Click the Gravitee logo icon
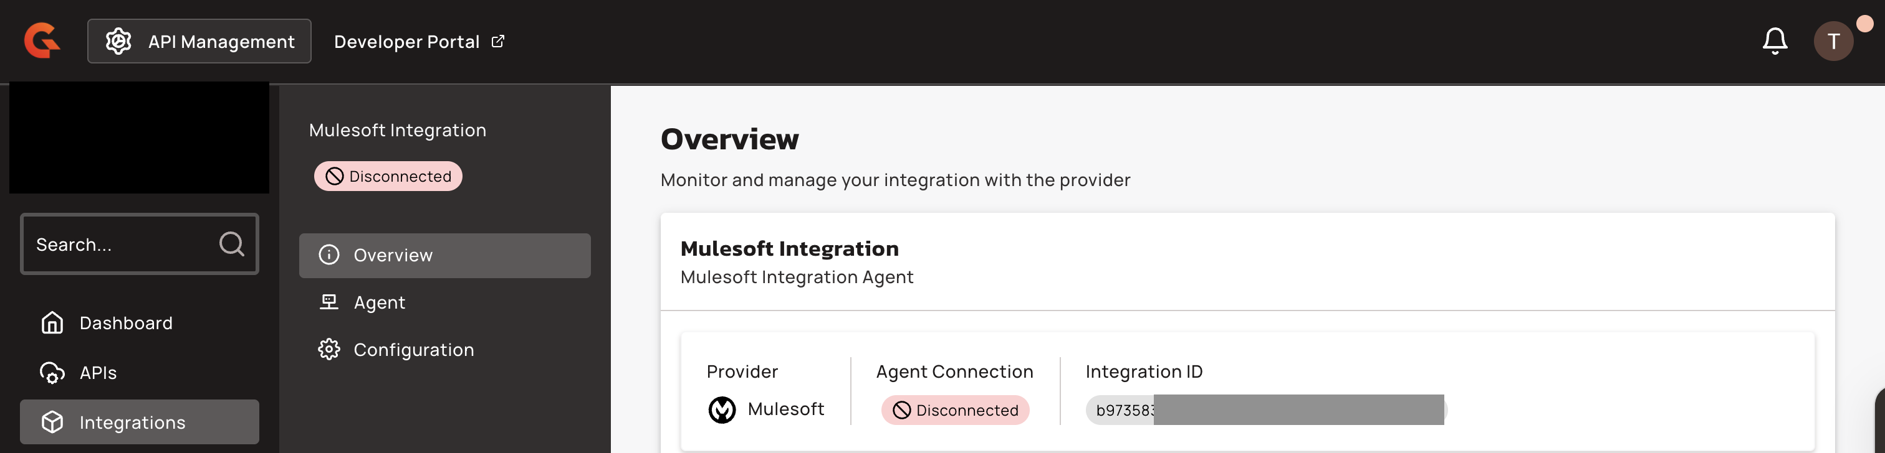1885x453 pixels. point(42,41)
